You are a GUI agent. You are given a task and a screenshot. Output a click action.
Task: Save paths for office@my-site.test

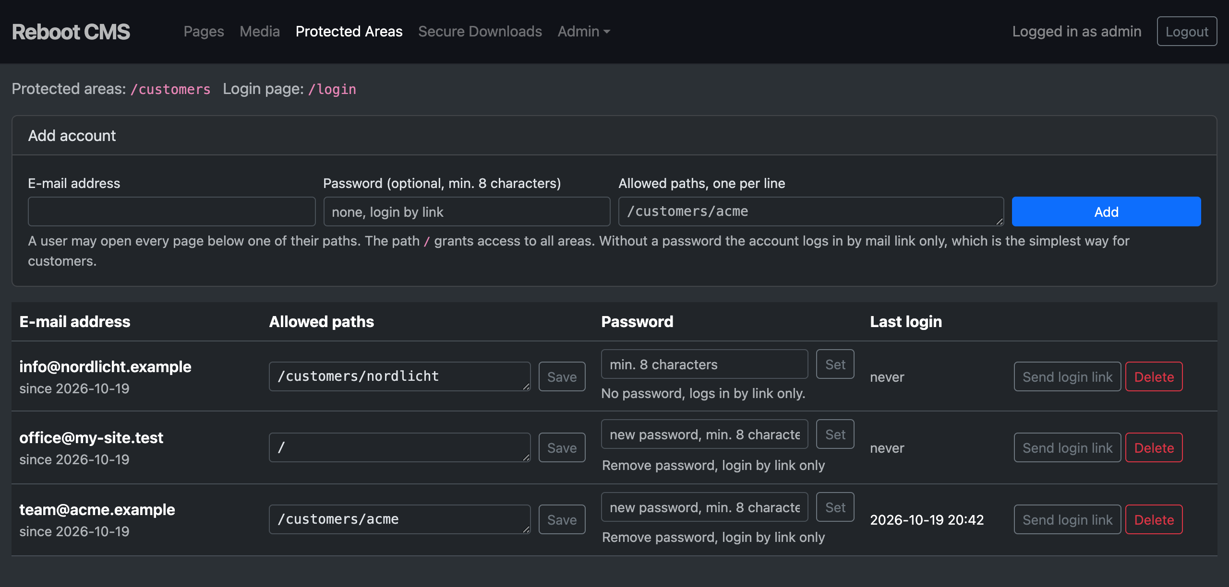pos(562,447)
